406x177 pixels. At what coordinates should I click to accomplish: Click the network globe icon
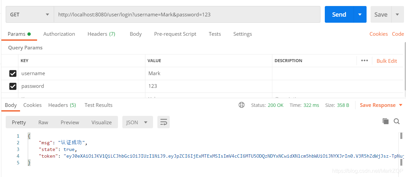[x=242, y=105]
